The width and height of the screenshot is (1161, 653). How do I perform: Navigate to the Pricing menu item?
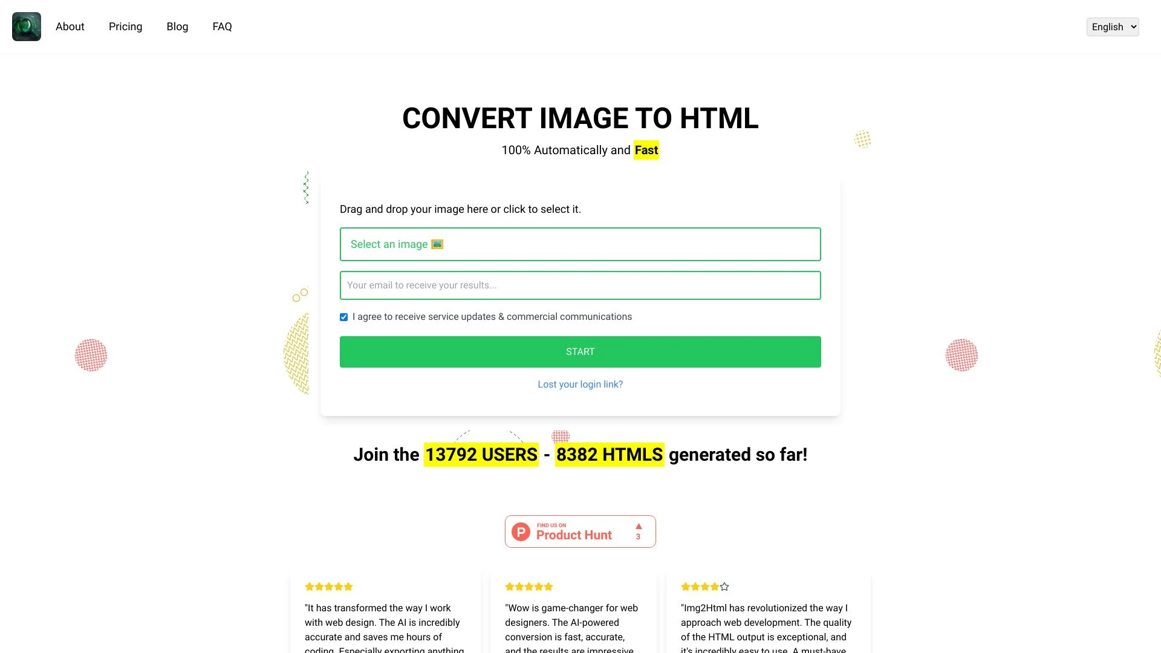[x=125, y=27]
